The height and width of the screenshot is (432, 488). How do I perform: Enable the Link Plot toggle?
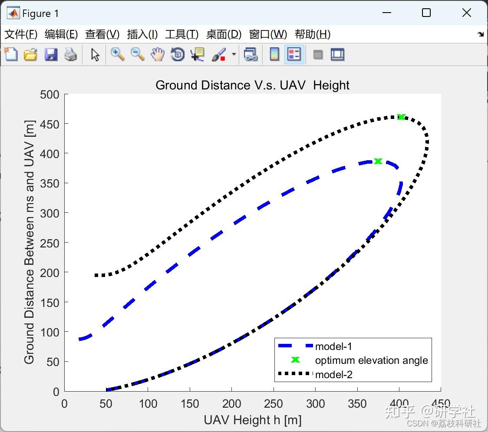tap(251, 55)
